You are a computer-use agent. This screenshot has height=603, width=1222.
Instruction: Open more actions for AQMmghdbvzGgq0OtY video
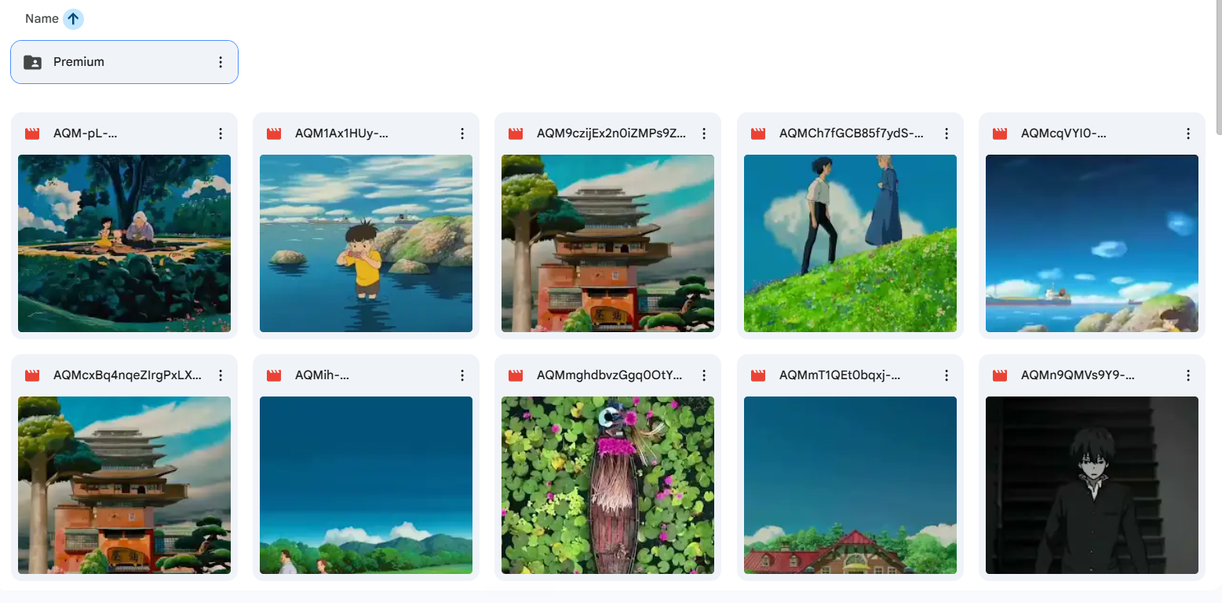point(704,375)
